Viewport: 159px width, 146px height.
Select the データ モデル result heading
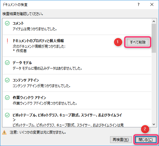point(22,63)
